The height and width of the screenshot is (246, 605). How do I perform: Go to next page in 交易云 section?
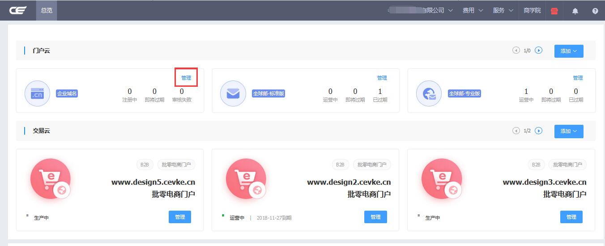[539, 131]
